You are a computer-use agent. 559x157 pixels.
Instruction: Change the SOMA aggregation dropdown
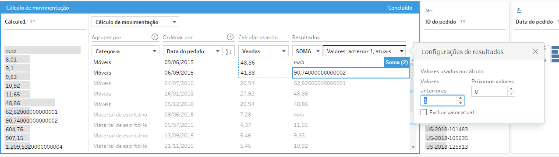pyautogui.click(x=307, y=51)
